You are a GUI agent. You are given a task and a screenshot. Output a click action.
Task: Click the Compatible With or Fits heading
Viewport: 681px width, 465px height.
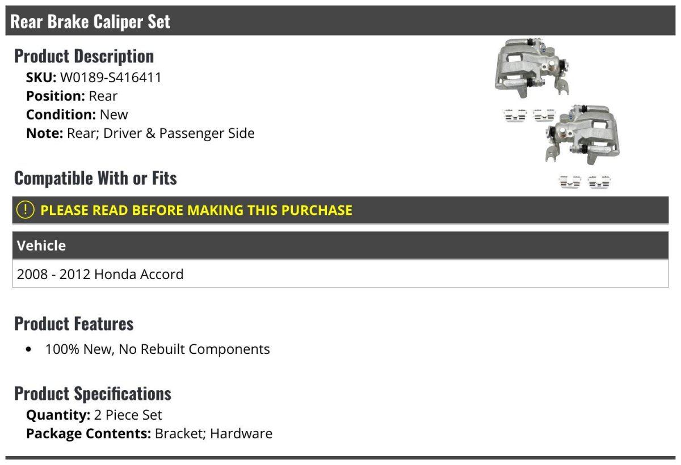click(x=95, y=178)
